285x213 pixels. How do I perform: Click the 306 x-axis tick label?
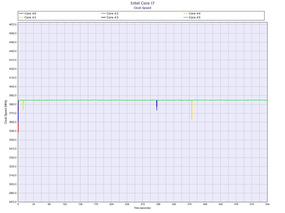point(158,204)
